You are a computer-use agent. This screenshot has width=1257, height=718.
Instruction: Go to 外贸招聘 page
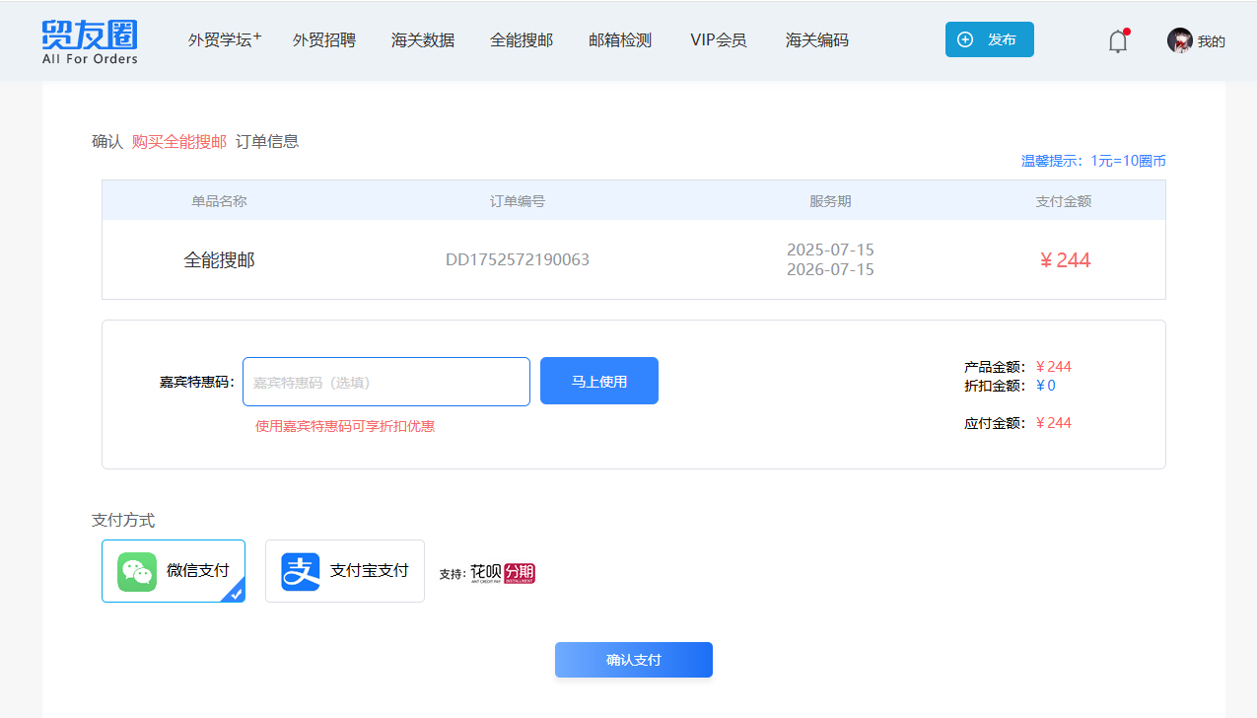(324, 40)
